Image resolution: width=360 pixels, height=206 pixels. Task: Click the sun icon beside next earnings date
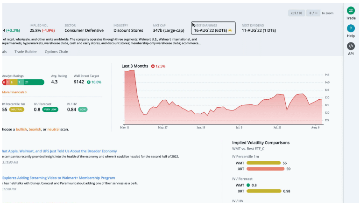tap(230, 30)
